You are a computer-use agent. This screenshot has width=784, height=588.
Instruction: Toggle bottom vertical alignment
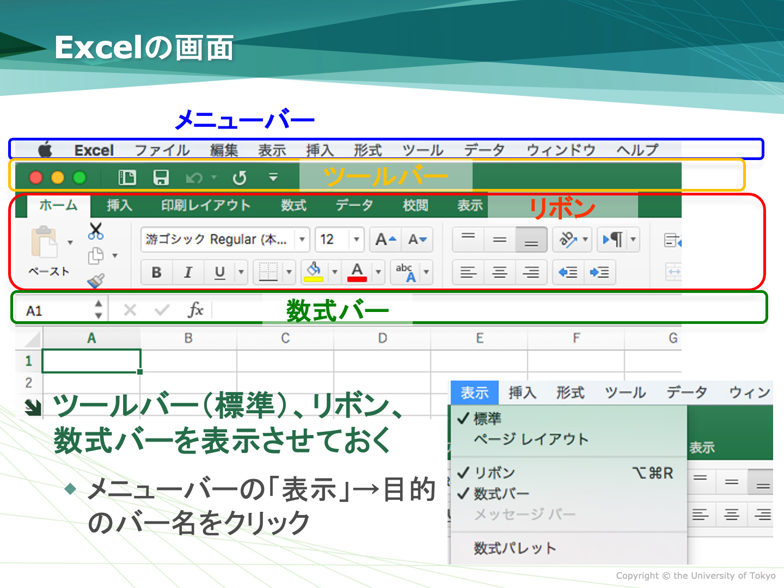point(531,239)
